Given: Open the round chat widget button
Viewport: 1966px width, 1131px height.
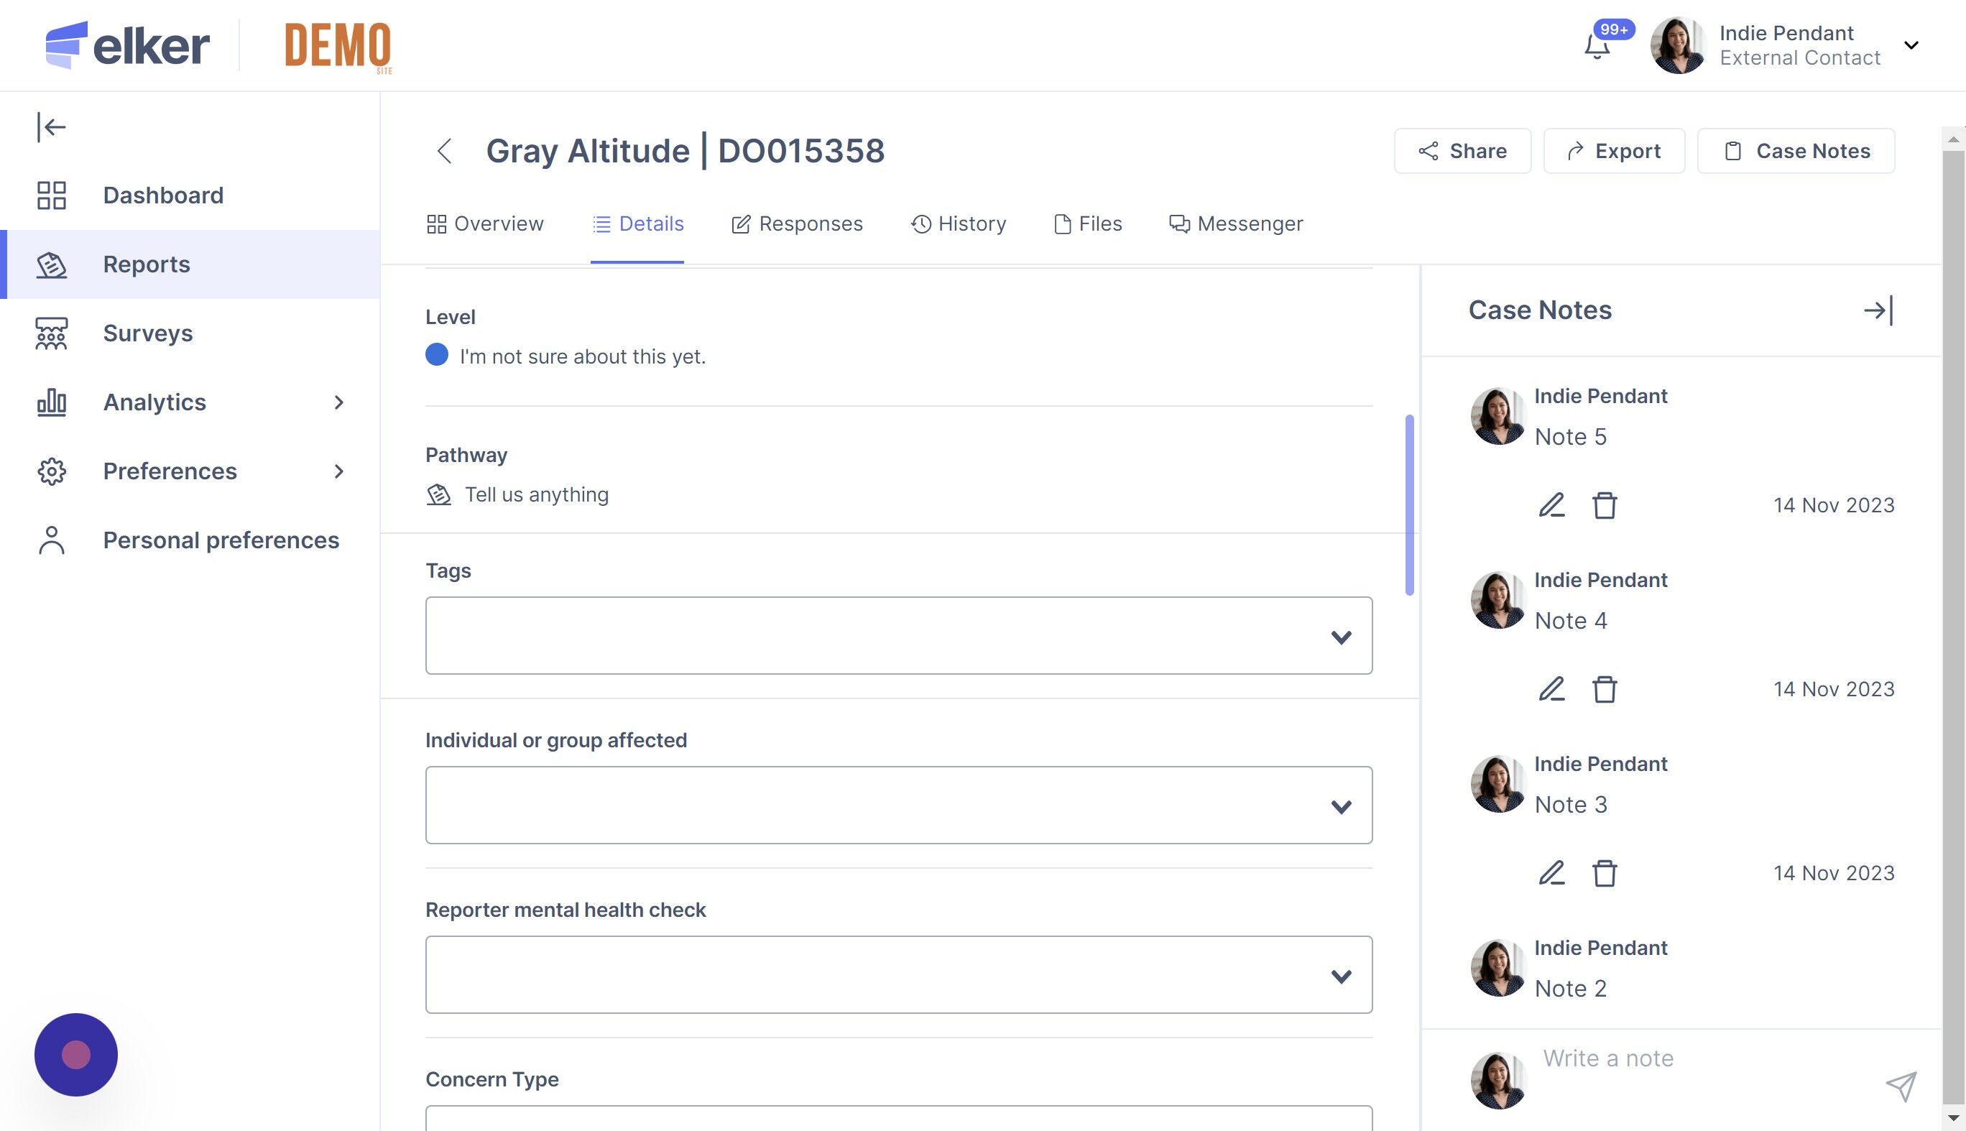Looking at the screenshot, I should coord(76,1054).
